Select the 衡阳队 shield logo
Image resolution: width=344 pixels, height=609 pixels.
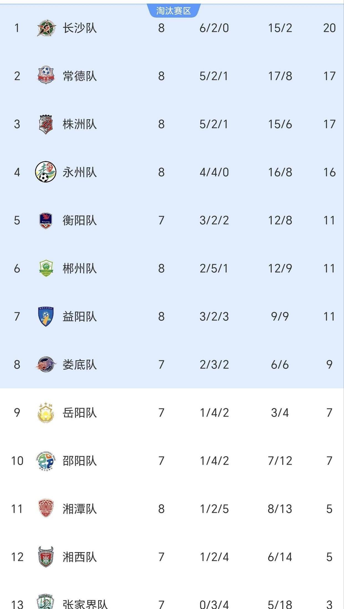(x=46, y=220)
